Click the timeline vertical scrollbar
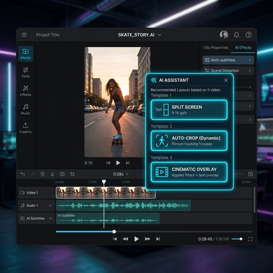Viewport: 273px width, 273px height. tap(254, 200)
